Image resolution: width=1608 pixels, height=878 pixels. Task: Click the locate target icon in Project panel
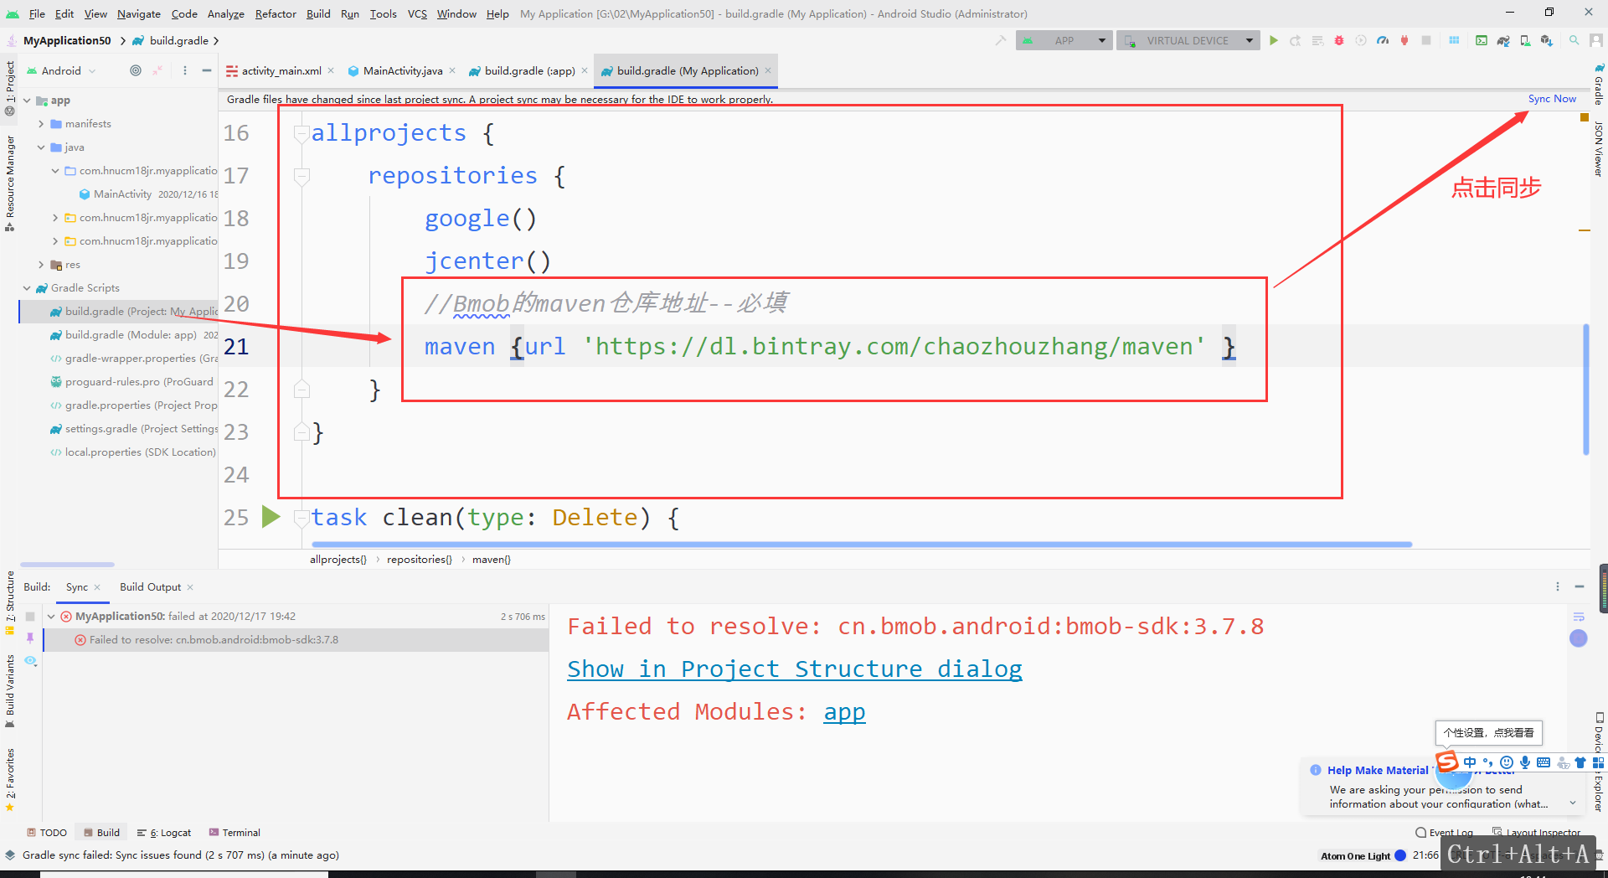136,70
